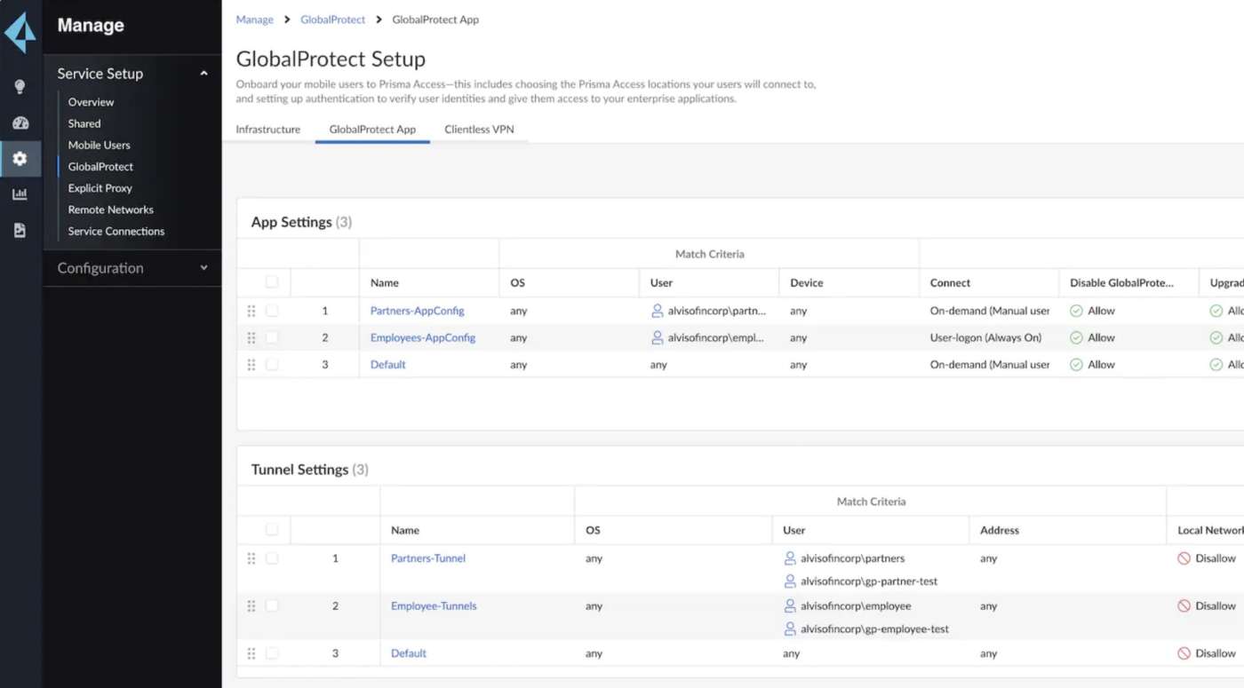Click drag handle for Employee-Tunnels row
This screenshot has width=1244, height=688.
click(x=251, y=606)
